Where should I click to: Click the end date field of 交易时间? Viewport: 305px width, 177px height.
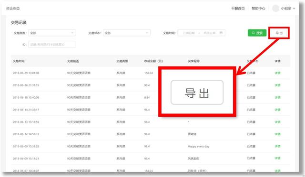point(210,33)
